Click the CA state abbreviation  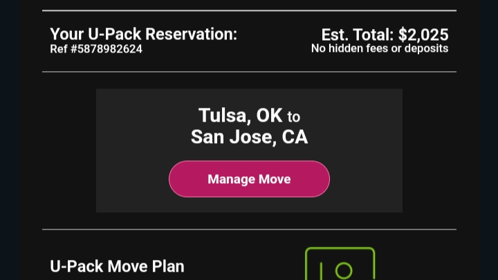click(x=295, y=137)
